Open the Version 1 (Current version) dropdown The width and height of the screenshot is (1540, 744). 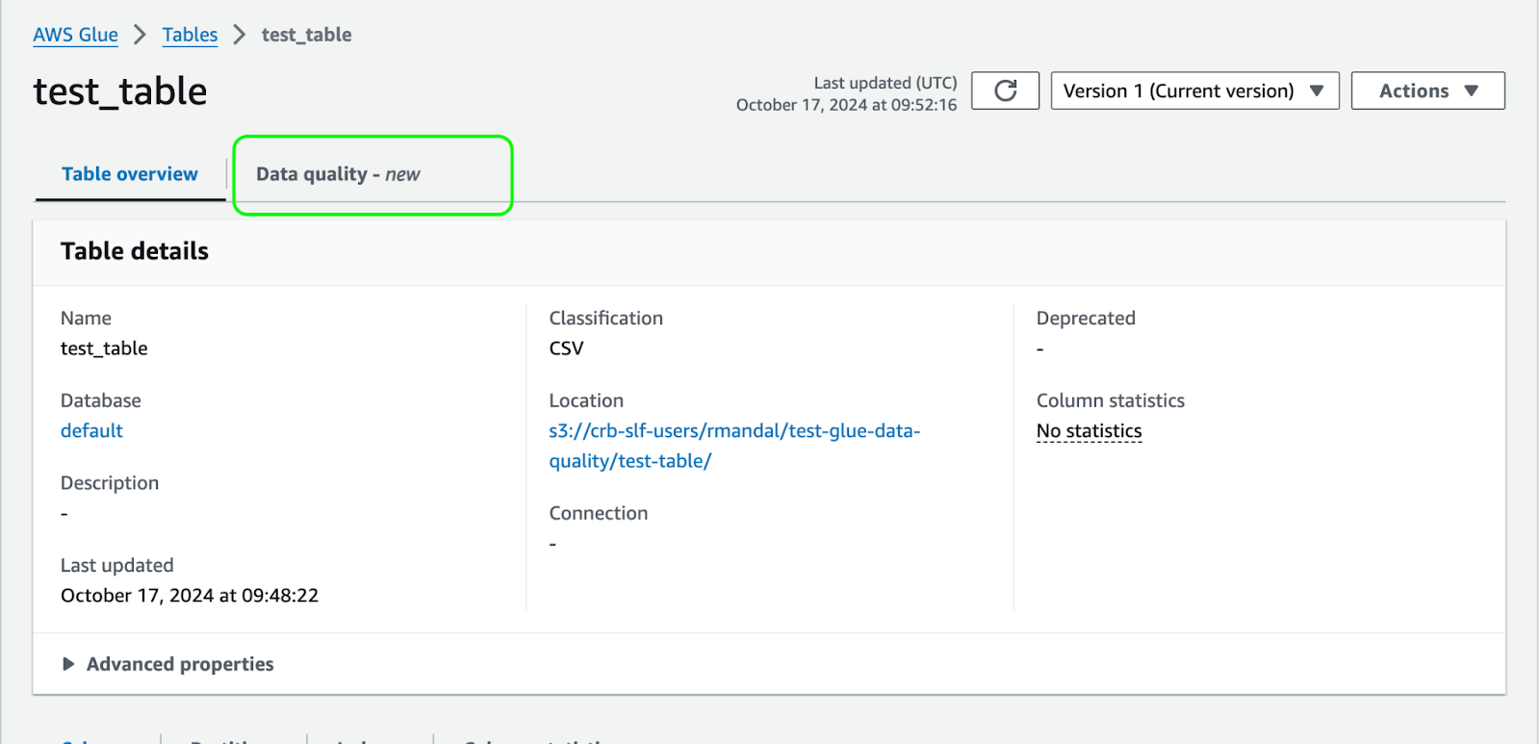pyautogui.click(x=1194, y=90)
